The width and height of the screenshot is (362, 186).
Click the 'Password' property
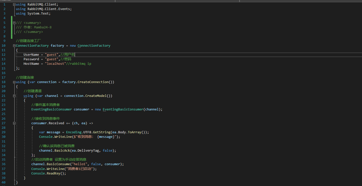(x=31, y=59)
